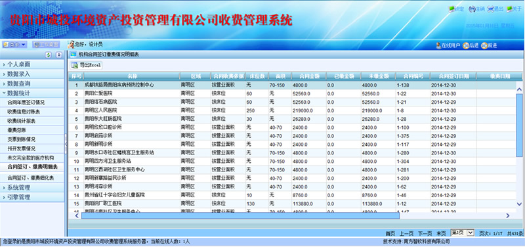Sort by the 未缴金额 column header
The height and width of the screenshot is (247, 525).
(x=378, y=76)
